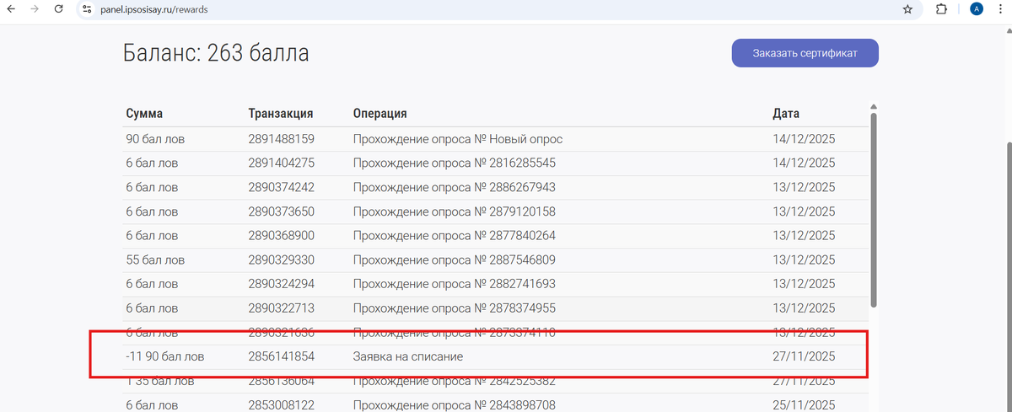Viewport: 1012px width, 412px height.
Task: Click Прохождение опроса № 2887546809
Action: pyautogui.click(x=454, y=260)
